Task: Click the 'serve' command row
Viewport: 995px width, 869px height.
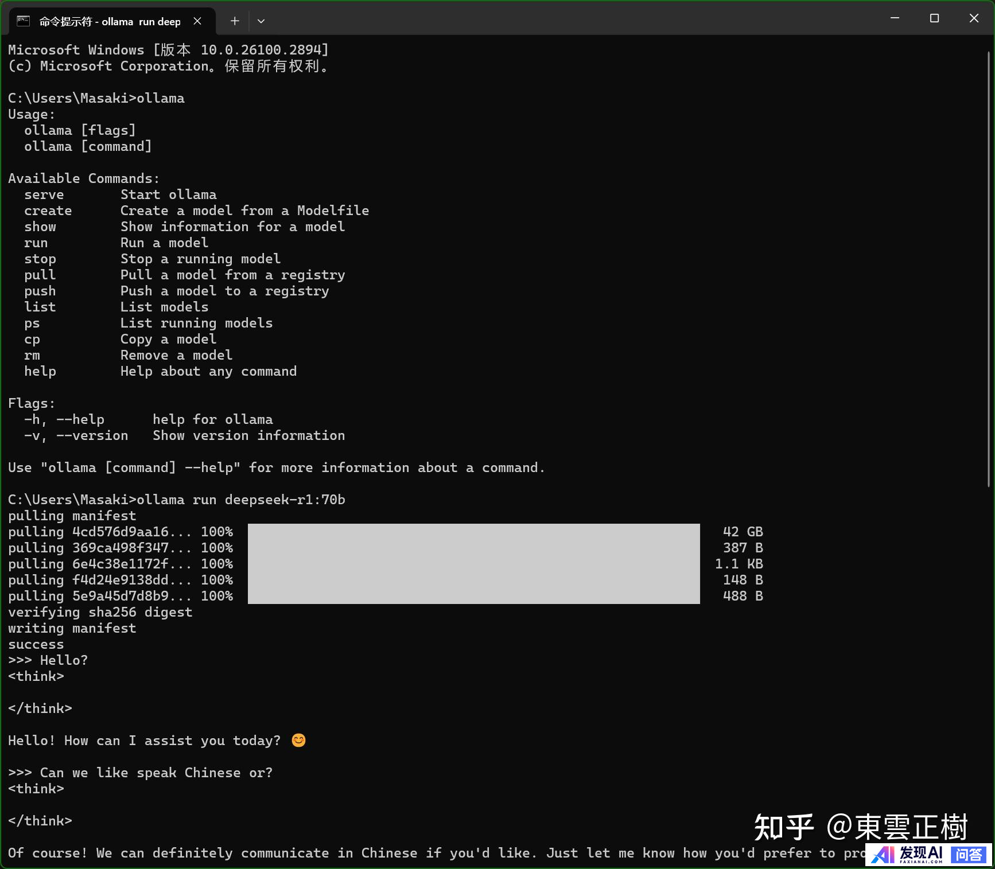Action: click(121, 195)
